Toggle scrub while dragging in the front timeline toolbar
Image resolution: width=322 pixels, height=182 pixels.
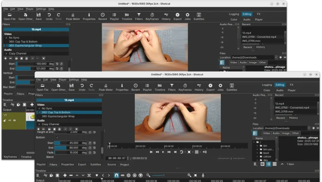[122, 175]
